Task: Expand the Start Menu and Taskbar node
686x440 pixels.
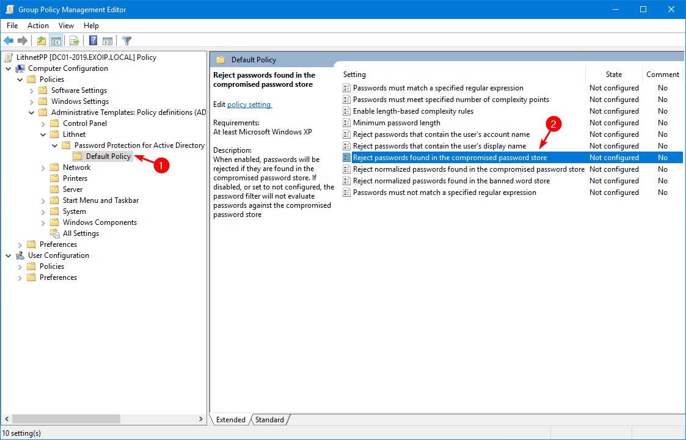Action: pyautogui.click(x=43, y=200)
